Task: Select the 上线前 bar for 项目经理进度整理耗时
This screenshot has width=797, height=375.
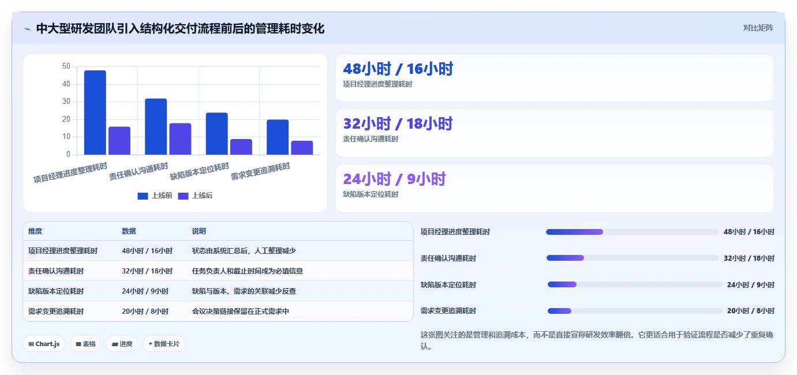Action: [95, 112]
